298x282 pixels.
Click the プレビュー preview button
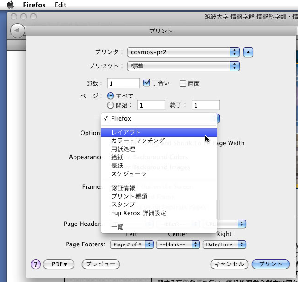click(101, 264)
